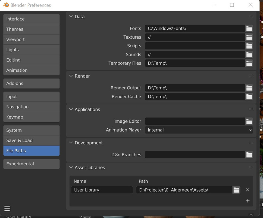The height and width of the screenshot is (218, 263).
Task: Select the Editing tab
Action: [31, 60]
